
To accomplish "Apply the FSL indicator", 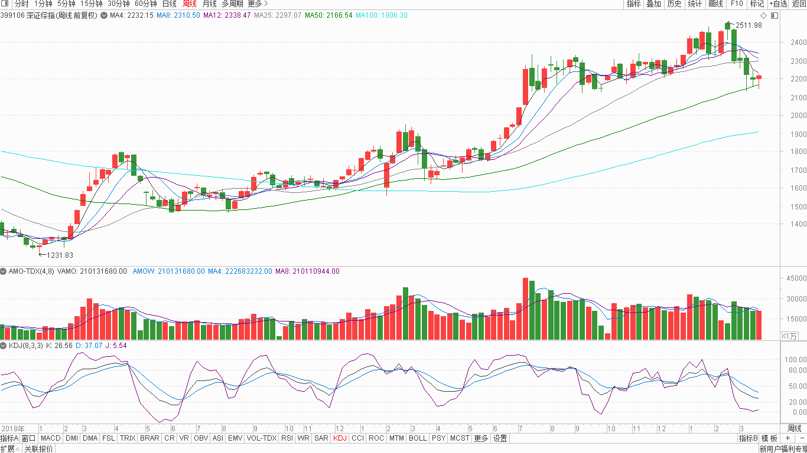I will pyautogui.click(x=109, y=438).
